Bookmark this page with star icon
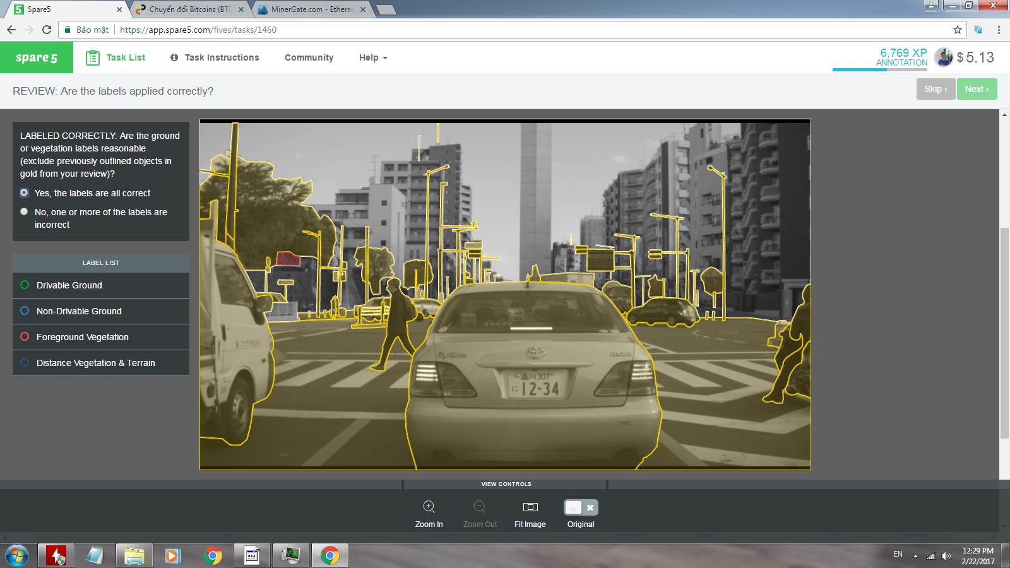1010x568 pixels. pyautogui.click(x=958, y=30)
